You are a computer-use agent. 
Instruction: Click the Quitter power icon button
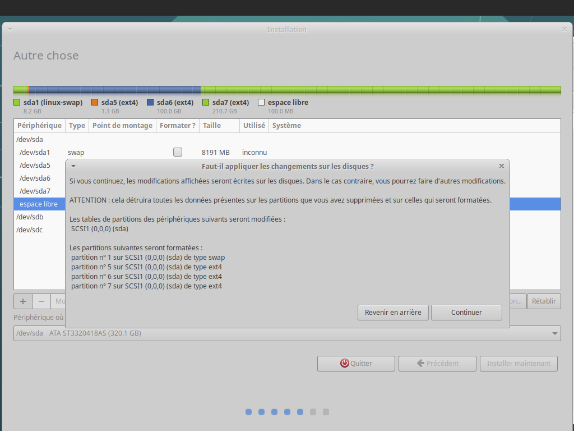pos(356,364)
